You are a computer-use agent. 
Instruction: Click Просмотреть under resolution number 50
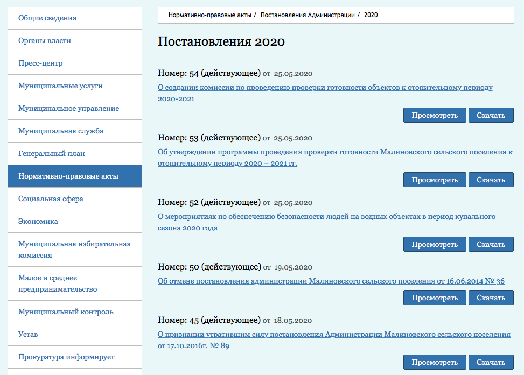click(x=435, y=298)
